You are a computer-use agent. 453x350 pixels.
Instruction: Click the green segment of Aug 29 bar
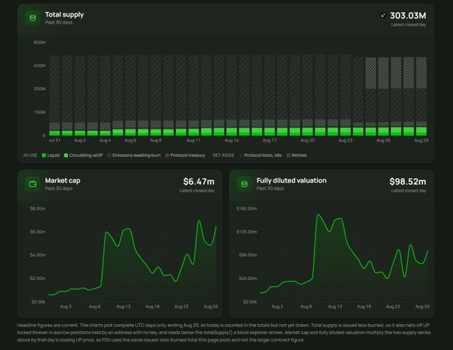click(x=421, y=131)
